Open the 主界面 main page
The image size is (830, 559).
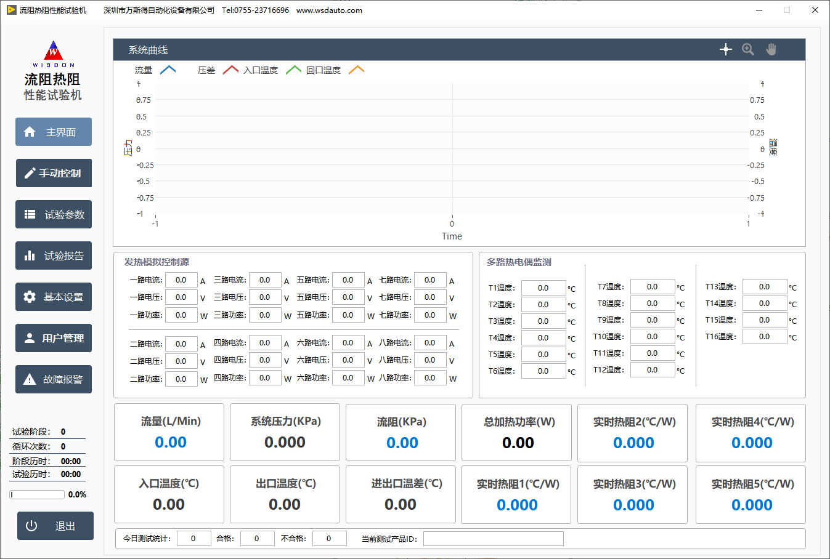pyautogui.click(x=54, y=132)
